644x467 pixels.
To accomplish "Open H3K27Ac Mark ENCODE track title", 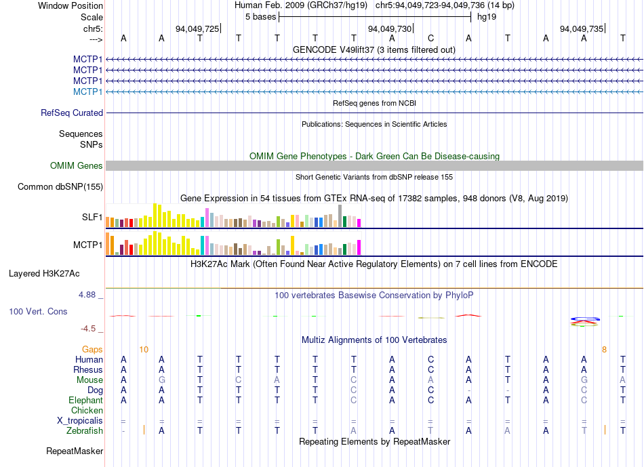I will point(374,264).
